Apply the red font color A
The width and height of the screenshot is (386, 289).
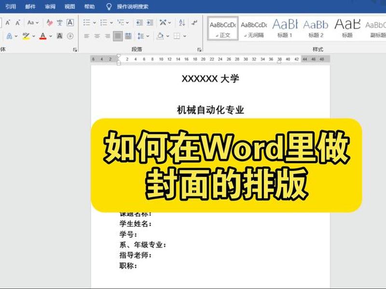pos(43,36)
